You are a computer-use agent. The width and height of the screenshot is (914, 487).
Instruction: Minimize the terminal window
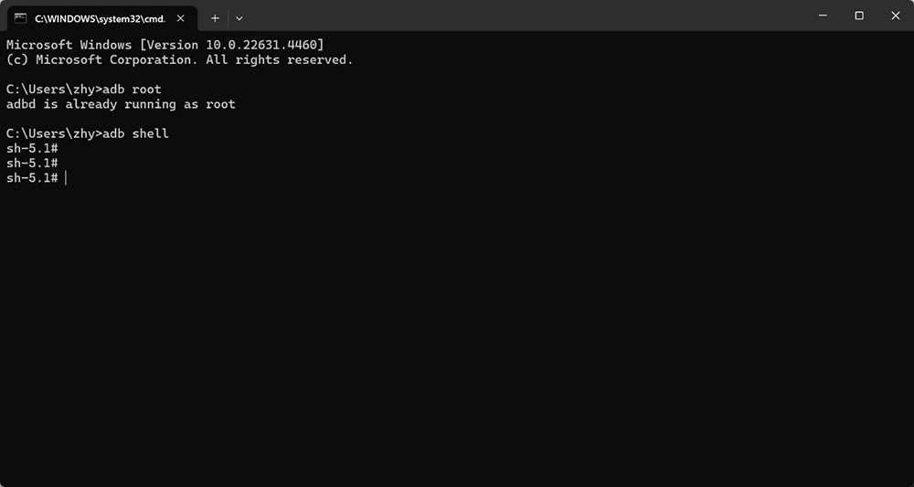[x=823, y=16]
